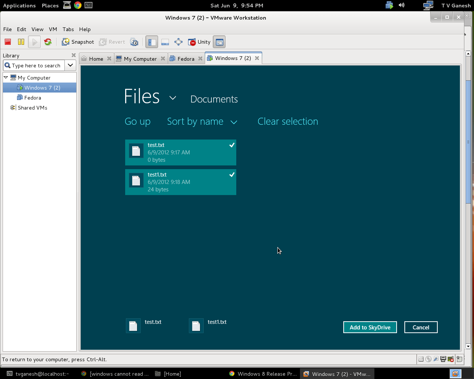Close the Library panel

(x=74, y=55)
